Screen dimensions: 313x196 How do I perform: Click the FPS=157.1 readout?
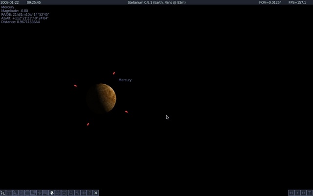click(297, 2)
